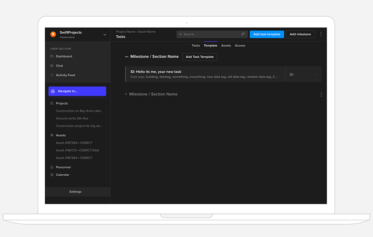This screenshot has height=237, width=373.
Task: Switch to the Access tab
Action: [240, 46]
